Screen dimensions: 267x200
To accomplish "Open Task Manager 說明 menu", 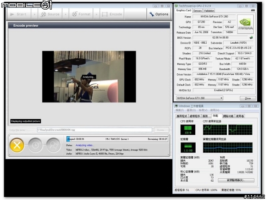I will tap(215, 110).
